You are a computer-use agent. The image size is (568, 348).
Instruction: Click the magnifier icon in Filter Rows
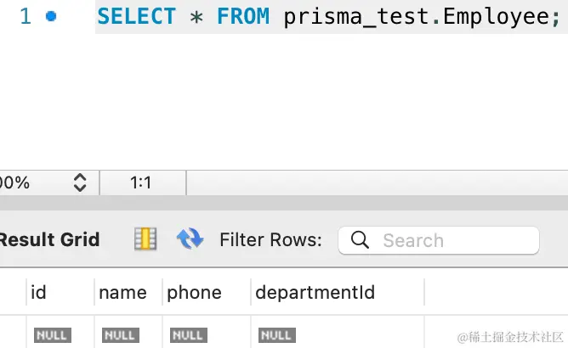point(360,240)
